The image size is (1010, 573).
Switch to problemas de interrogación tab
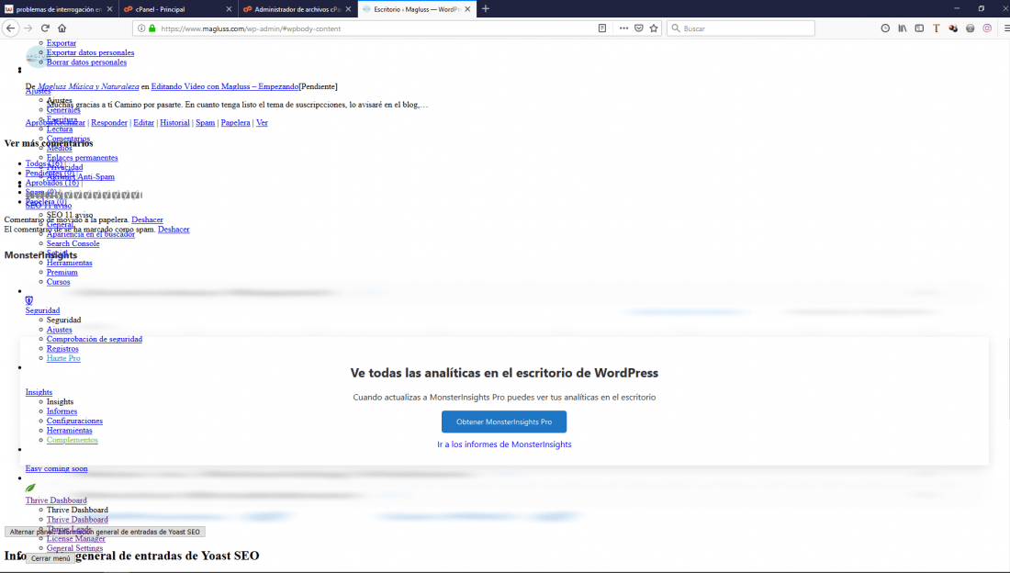coord(59,9)
